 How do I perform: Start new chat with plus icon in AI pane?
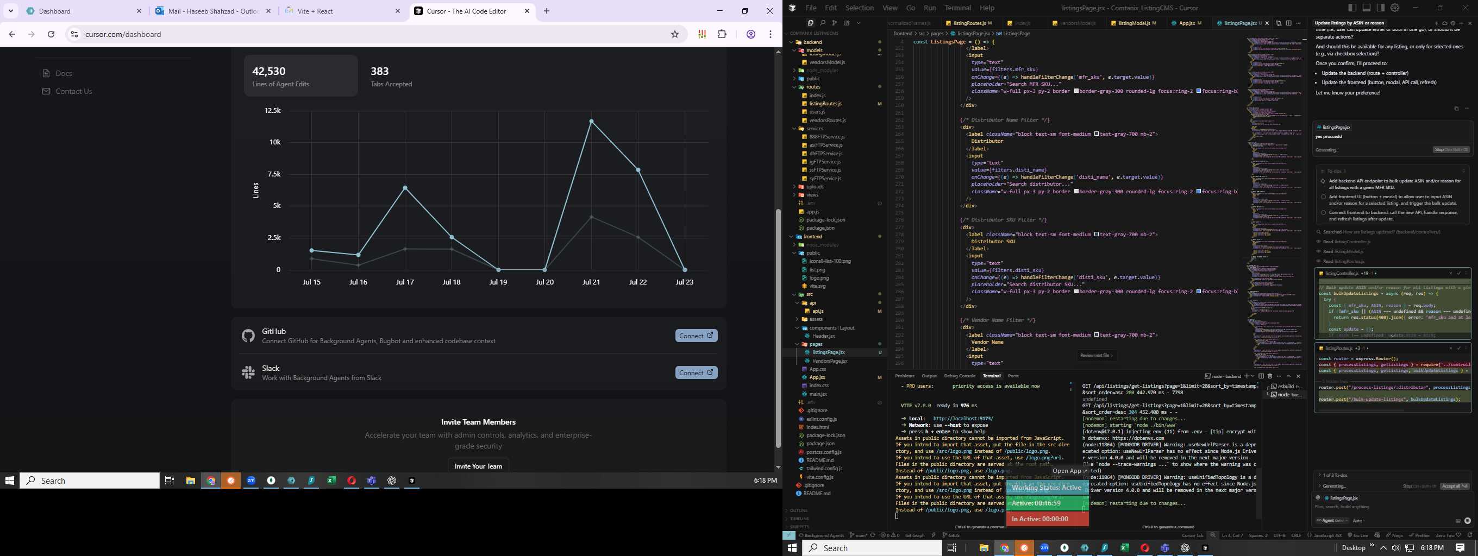coord(1437,23)
